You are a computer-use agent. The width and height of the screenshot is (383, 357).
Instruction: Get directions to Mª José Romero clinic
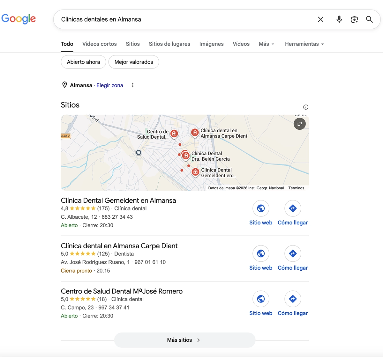[x=293, y=299]
